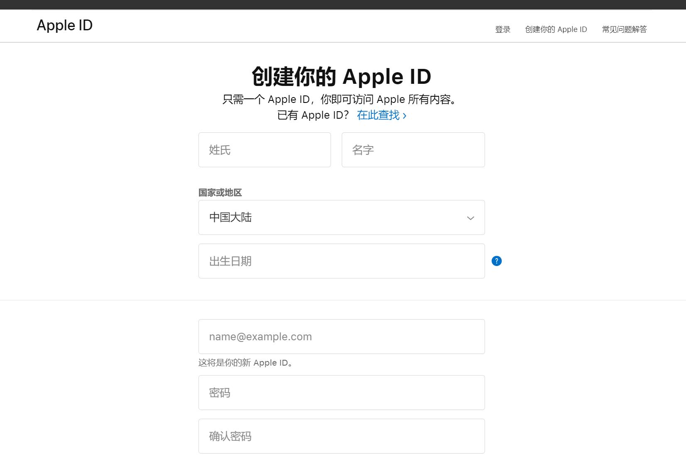Select the 创建你的 Apple ID tab

555,29
